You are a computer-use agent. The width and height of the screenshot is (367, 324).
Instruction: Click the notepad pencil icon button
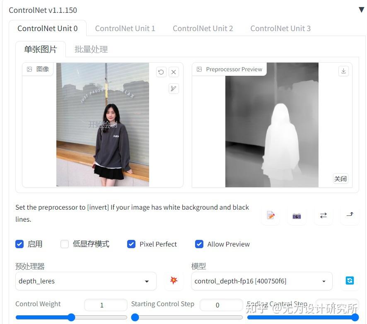[270, 215]
